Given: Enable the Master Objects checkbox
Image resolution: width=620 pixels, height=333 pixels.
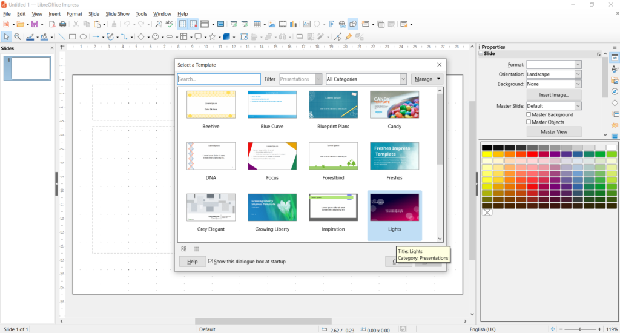Looking at the screenshot, I should [529, 122].
